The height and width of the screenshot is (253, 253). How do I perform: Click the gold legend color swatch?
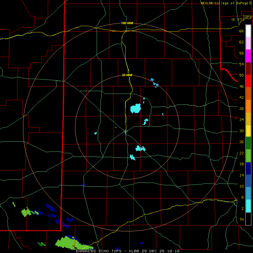(248, 119)
